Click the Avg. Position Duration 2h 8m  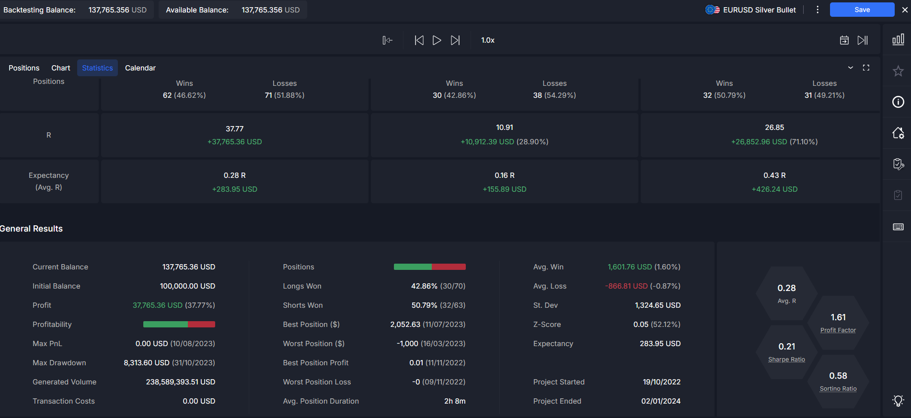pyautogui.click(x=455, y=401)
